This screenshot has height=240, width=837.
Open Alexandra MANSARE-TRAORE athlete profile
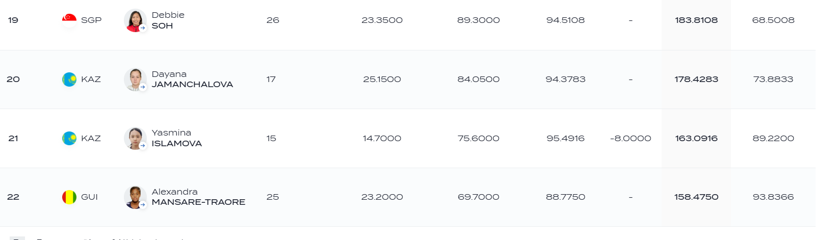pos(198,197)
